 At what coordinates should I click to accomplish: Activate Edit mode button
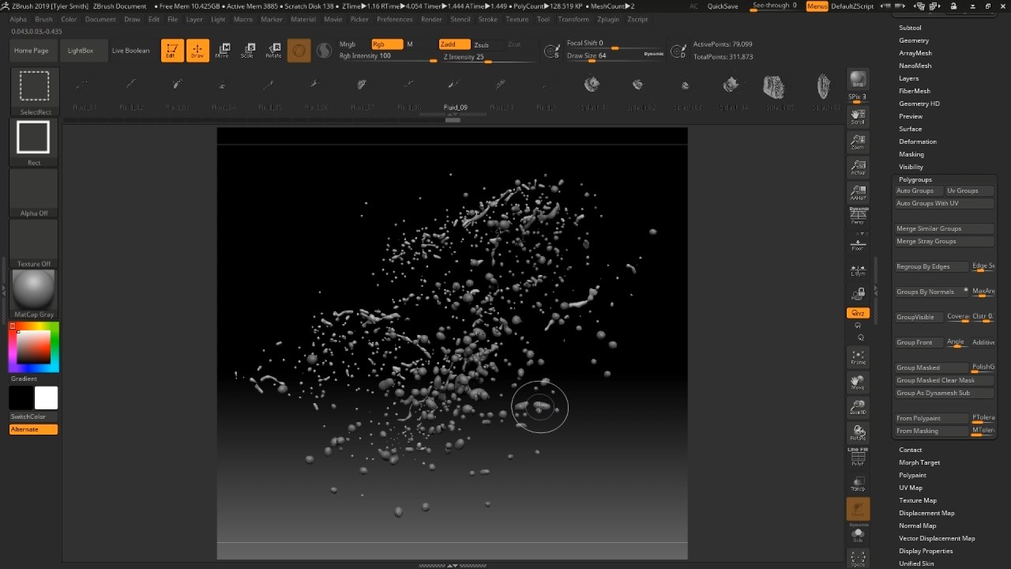(x=171, y=51)
